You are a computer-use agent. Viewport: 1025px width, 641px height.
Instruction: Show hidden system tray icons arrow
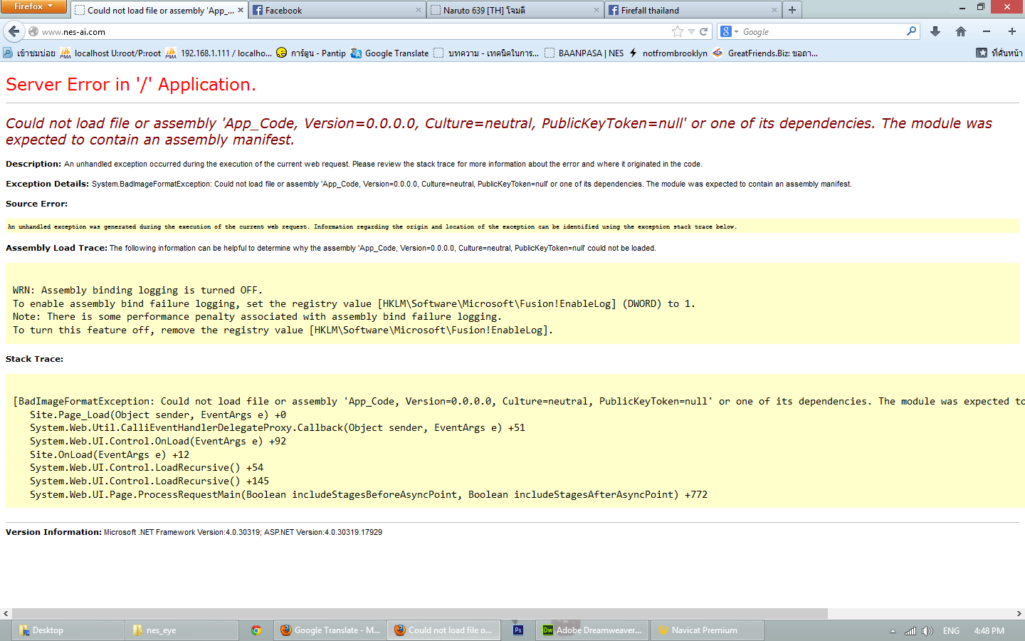[x=893, y=631]
